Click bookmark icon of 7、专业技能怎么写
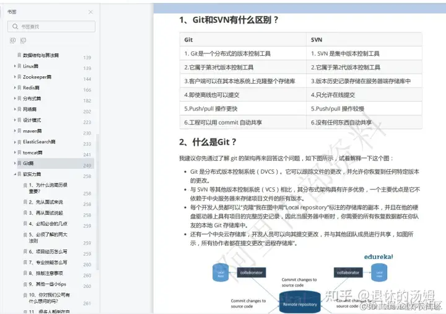This screenshot has width=446, height=314. click(x=25, y=262)
